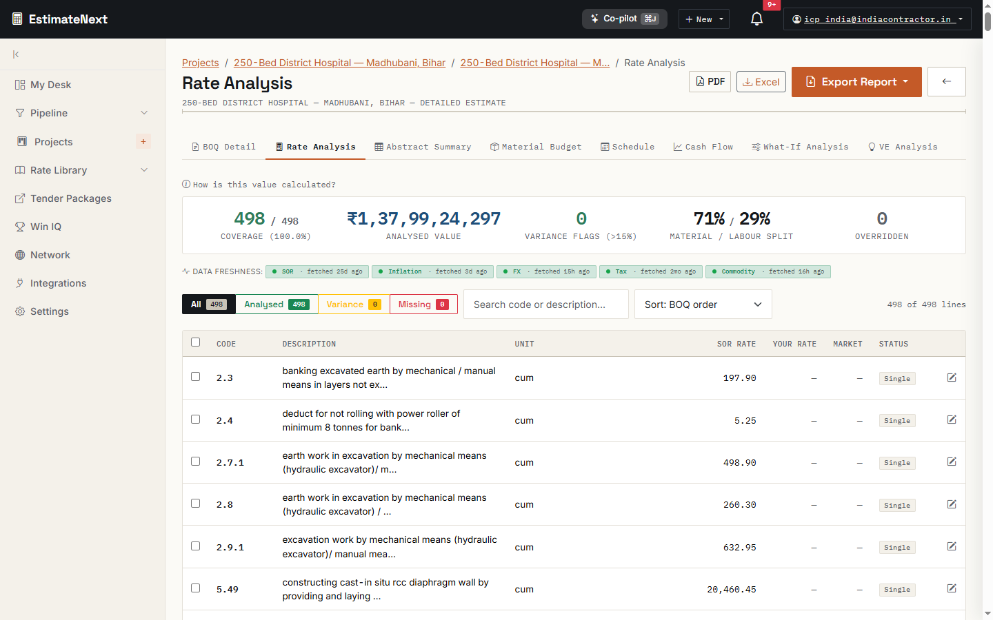Open Co-pilot assistant
This screenshot has width=993, height=620.
click(625, 19)
